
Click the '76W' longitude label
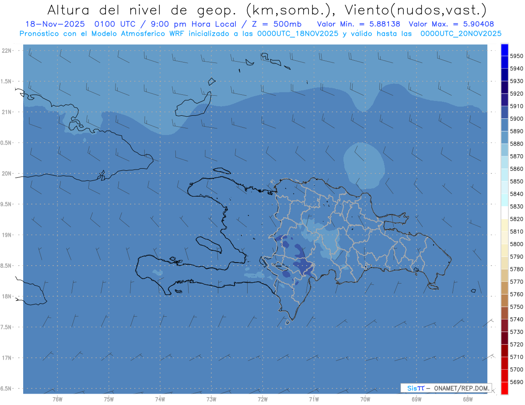(x=57, y=399)
